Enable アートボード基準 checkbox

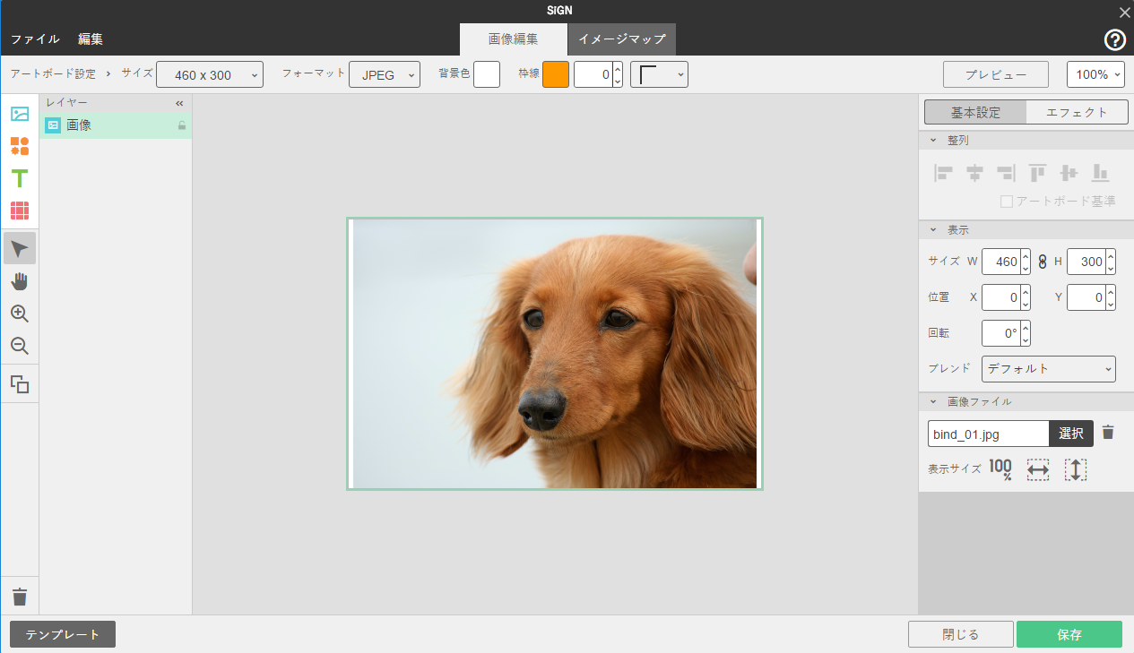[1007, 202]
